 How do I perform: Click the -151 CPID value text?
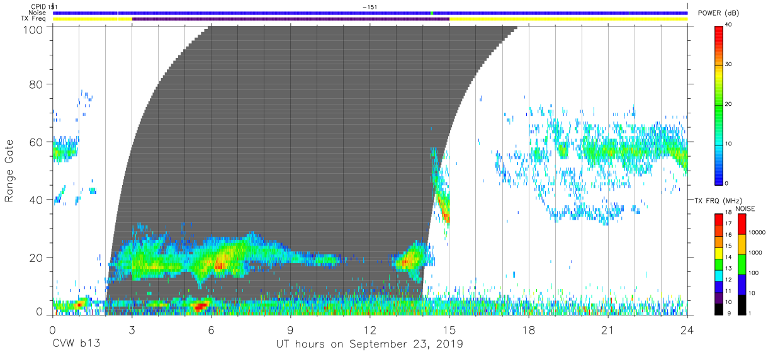370,6
